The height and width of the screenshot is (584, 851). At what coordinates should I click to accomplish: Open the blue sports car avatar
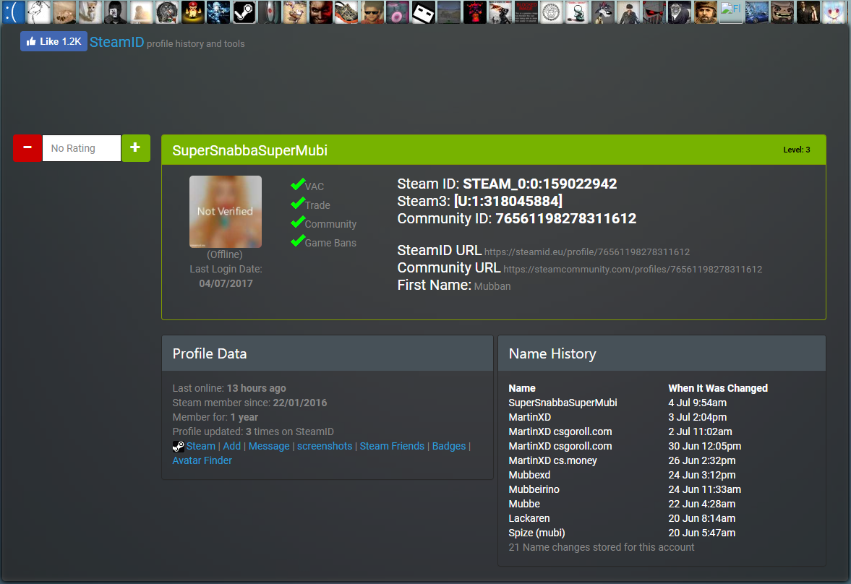(756, 12)
